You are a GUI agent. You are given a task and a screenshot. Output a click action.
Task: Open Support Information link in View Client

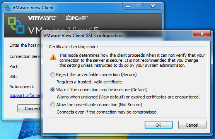25,95
